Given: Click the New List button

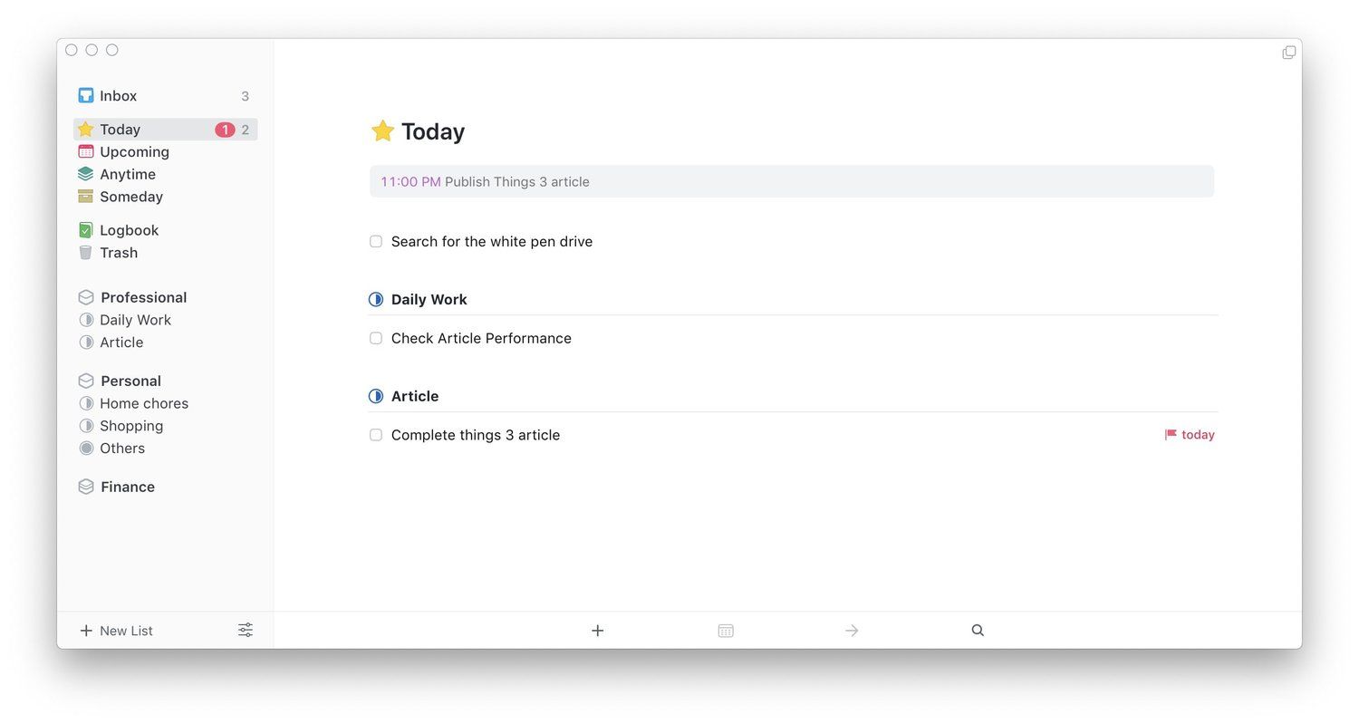Looking at the screenshot, I should [x=117, y=631].
